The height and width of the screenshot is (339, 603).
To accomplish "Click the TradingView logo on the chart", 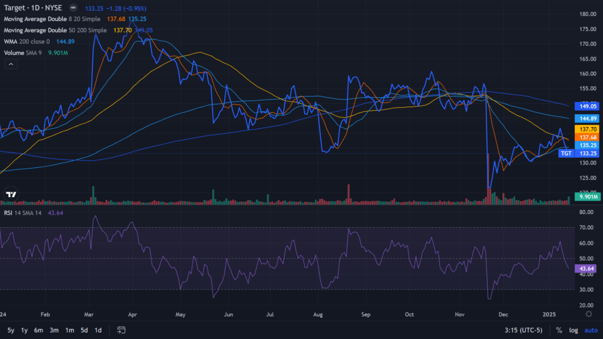I will [11, 194].
